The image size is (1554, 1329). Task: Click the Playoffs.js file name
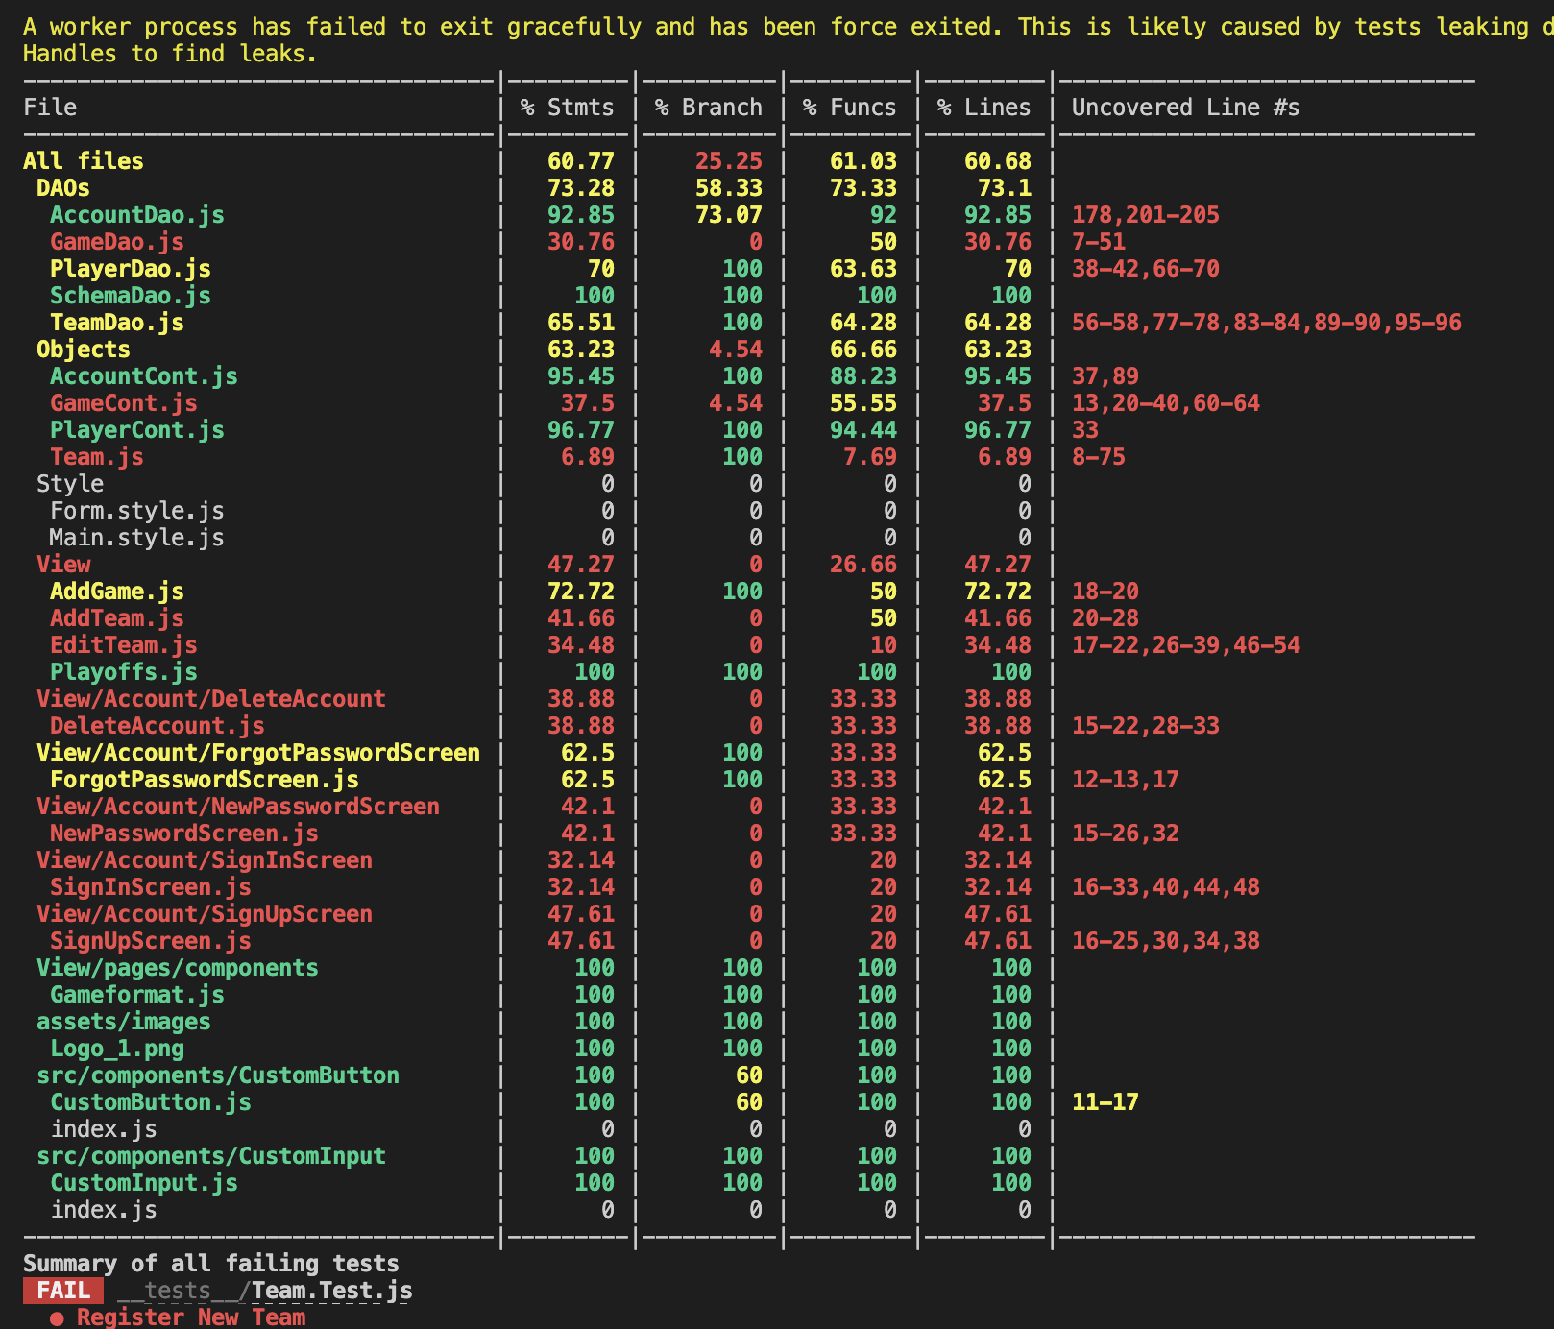[124, 672]
